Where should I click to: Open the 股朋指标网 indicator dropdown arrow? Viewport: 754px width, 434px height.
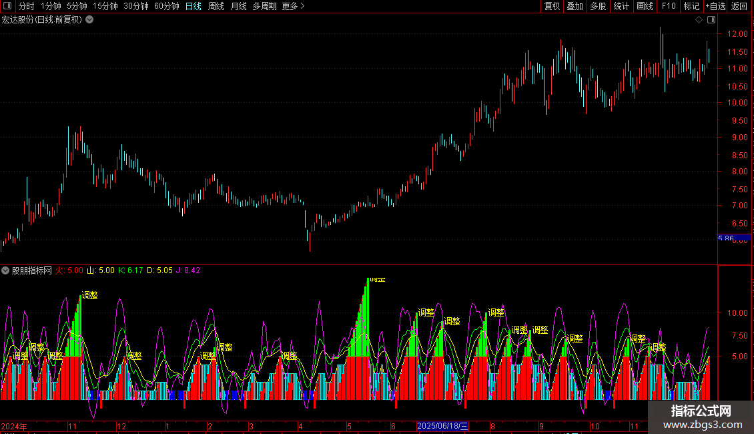5,270
